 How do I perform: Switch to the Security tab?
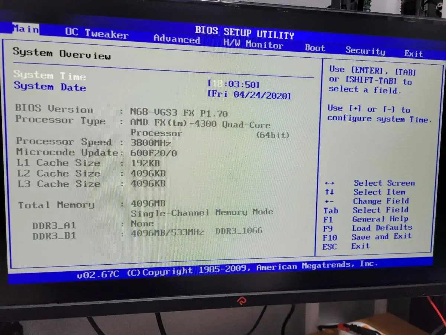pos(365,51)
